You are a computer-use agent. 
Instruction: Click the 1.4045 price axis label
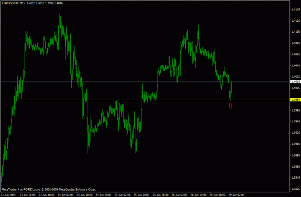[296, 66]
